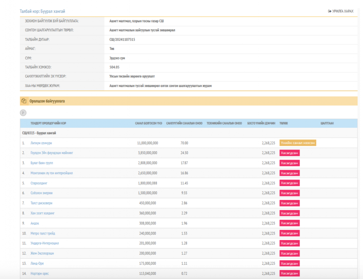Image resolution: width=363 pixels, height=279 pixels.
Task: Open Монголиан лу гон интернэйшнл link
Action: 52,173
